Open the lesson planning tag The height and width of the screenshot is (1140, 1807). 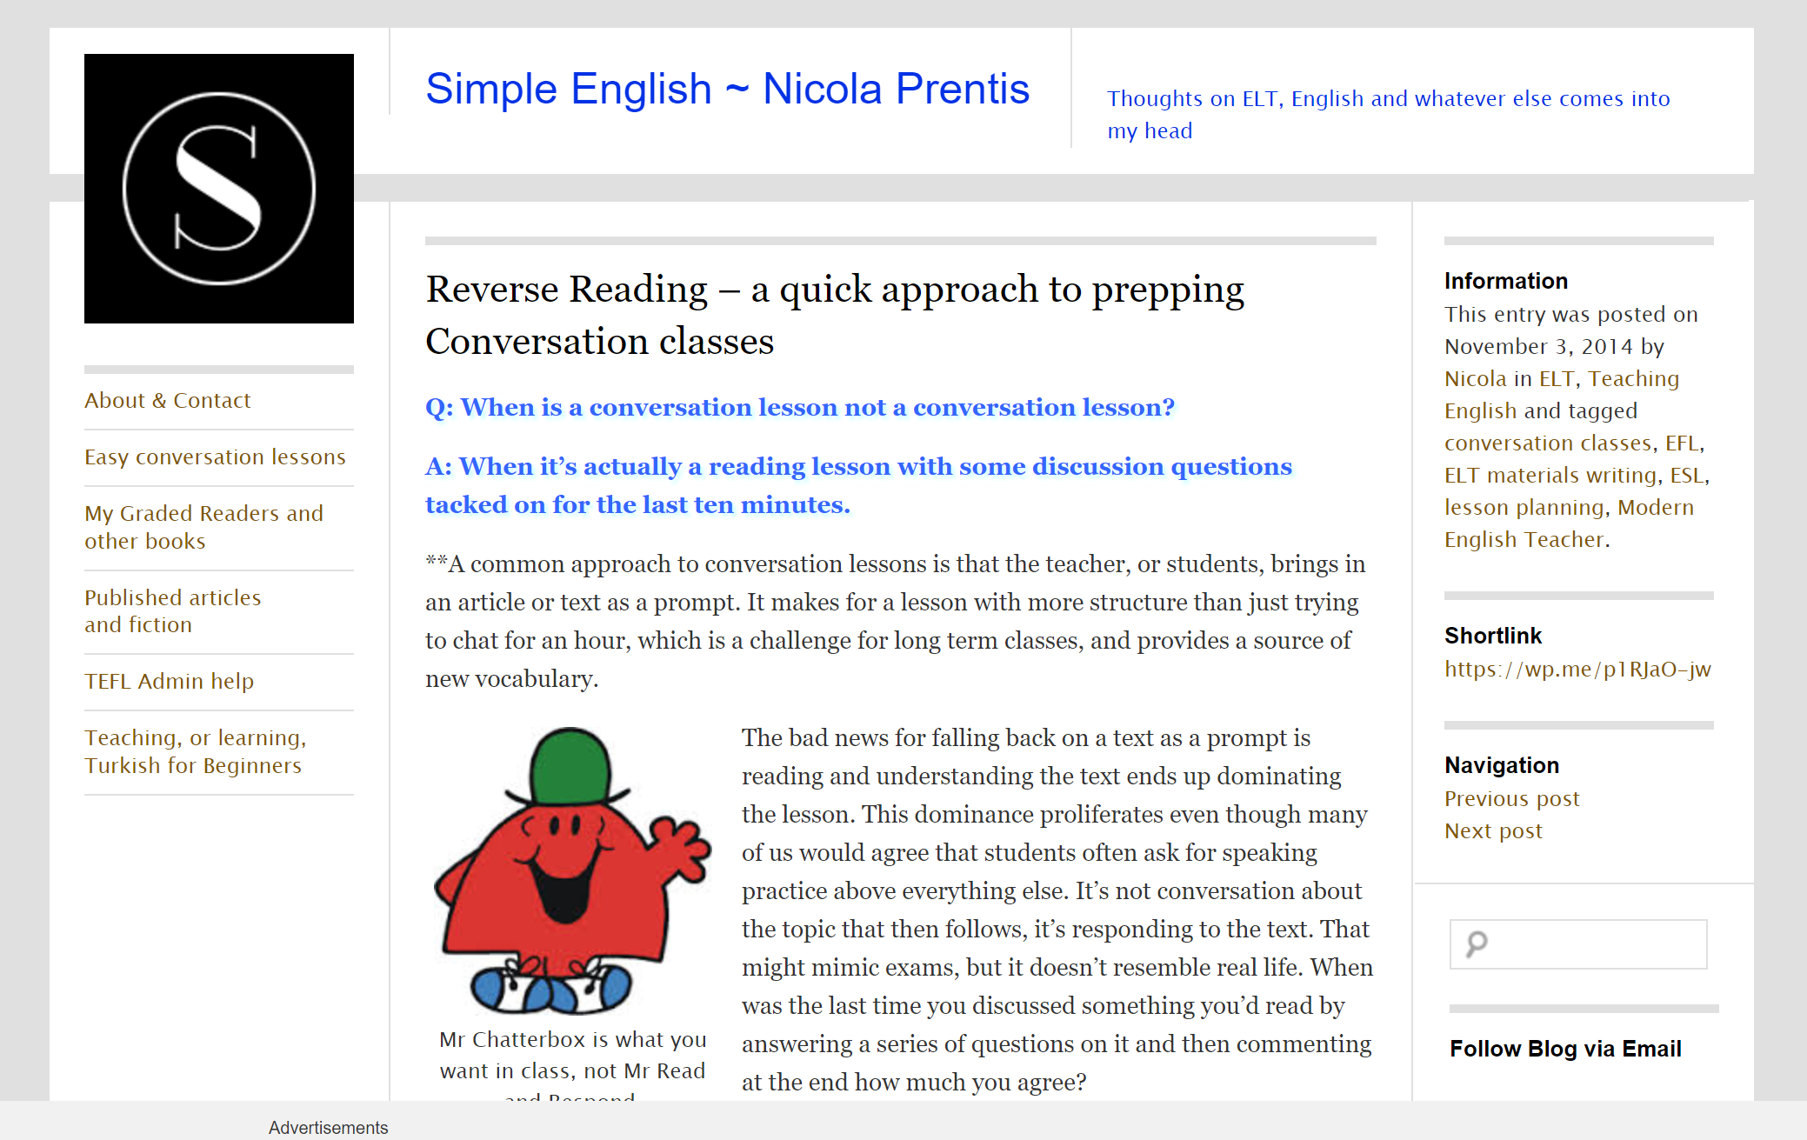click(1524, 508)
